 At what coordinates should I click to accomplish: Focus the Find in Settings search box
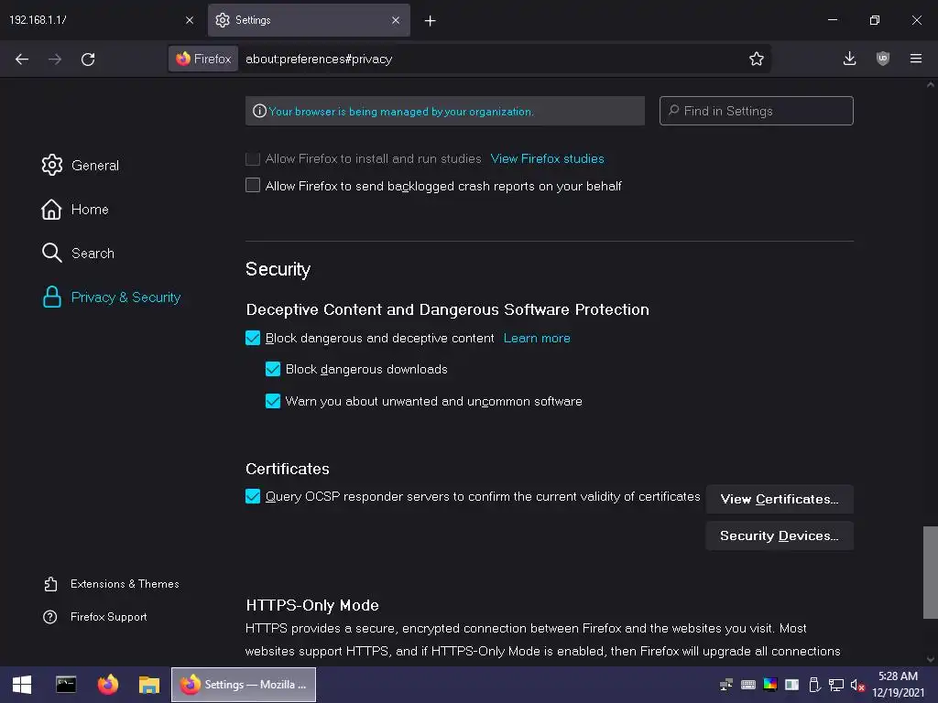(x=756, y=111)
